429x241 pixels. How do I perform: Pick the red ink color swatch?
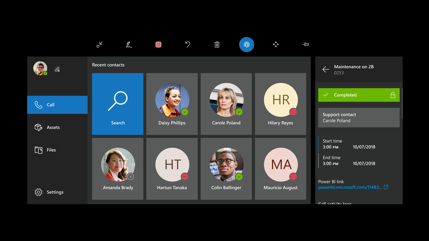click(x=158, y=44)
